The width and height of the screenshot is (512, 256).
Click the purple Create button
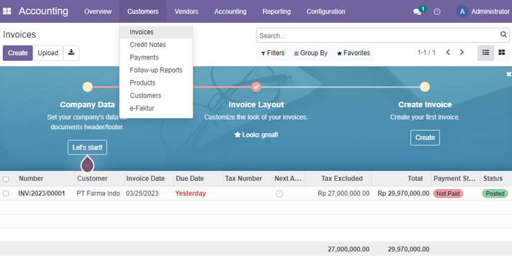[x=17, y=52]
